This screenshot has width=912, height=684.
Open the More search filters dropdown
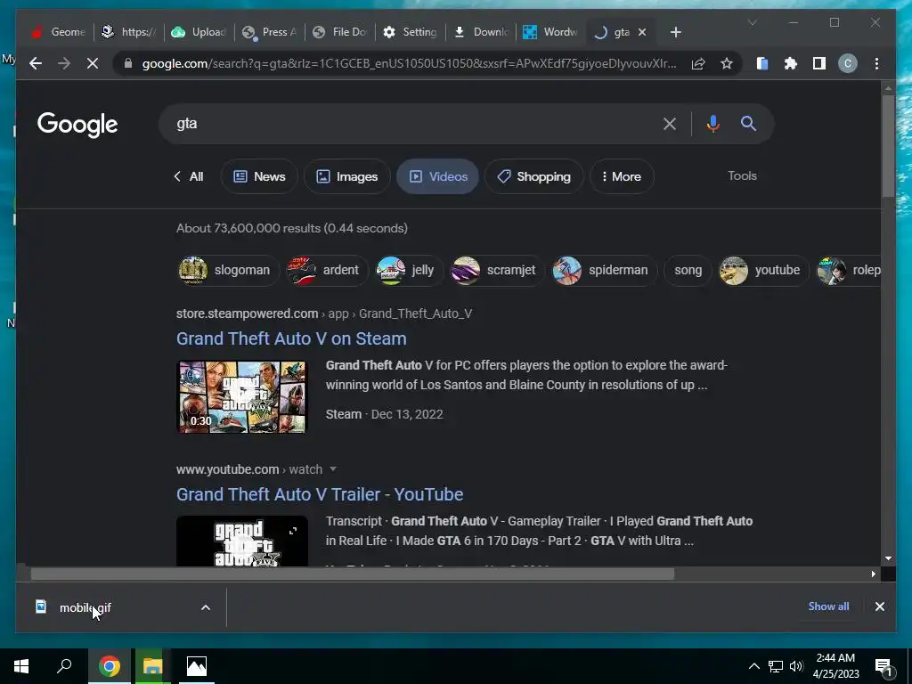(x=622, y=176)
